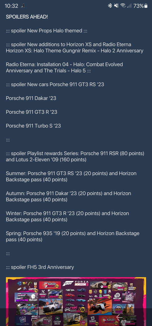This screenshot has width=152, height=326.
Task: Tap the 10:32 clock in status bar
Action: pyautogui.click(x=11, y=6)
